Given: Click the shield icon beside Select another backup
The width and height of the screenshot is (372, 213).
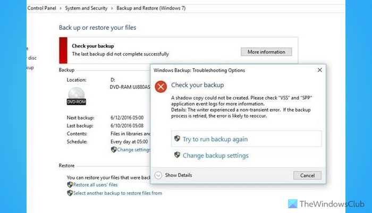Looking at the screenshot, I should 70,193.
